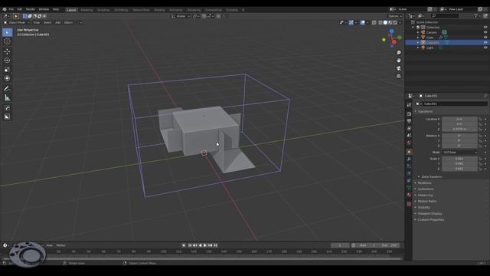Select the Annotate tool

[7, 89]
